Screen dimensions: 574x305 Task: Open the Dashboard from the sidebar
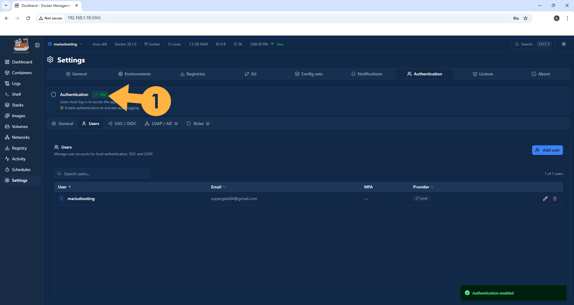(22, 62)
